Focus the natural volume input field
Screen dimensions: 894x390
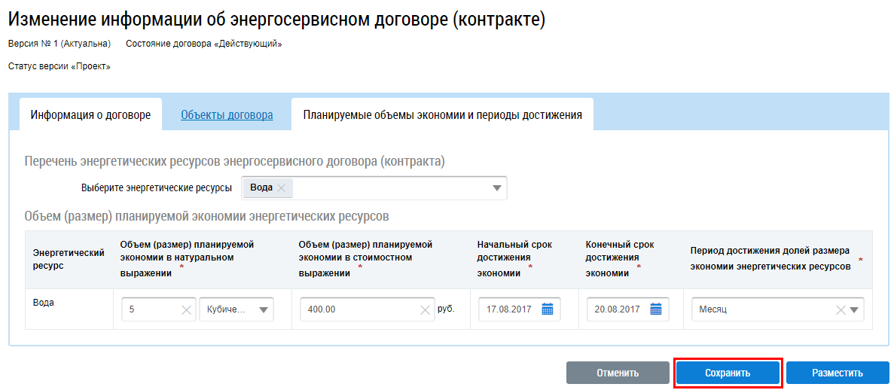[151, 309]
